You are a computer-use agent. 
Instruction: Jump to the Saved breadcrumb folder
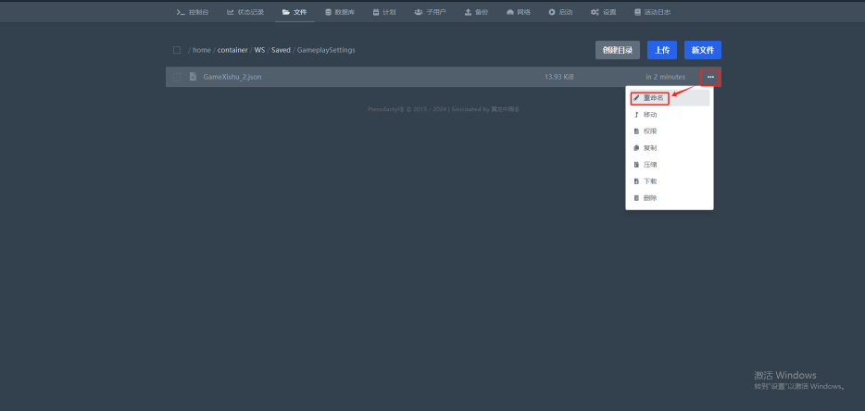pyautogui.click(x=281, y=50)
